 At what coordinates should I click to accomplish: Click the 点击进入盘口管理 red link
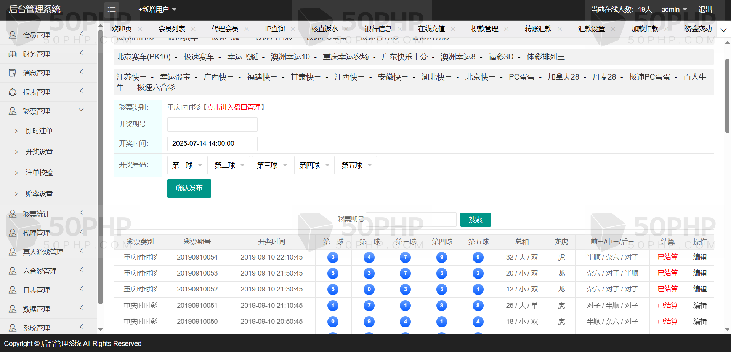pos(234,107)
